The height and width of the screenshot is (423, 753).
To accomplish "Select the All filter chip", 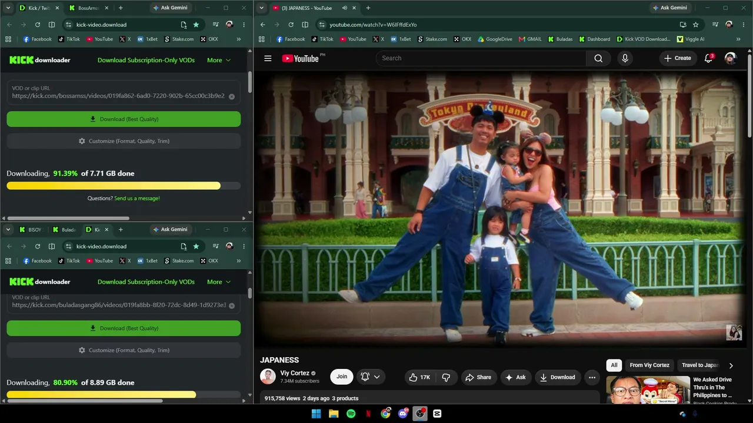I will (x=614, y=365).
